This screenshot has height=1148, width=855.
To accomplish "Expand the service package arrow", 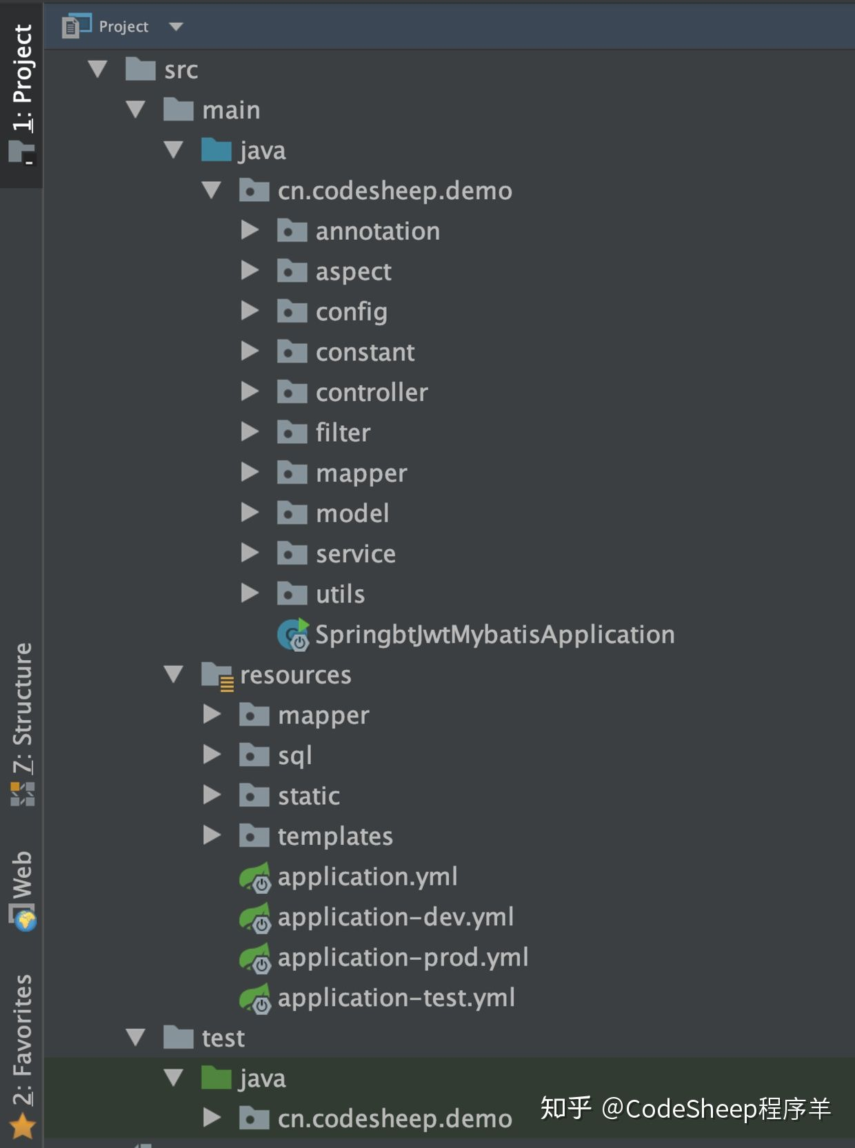I will (x=250, y=553).
